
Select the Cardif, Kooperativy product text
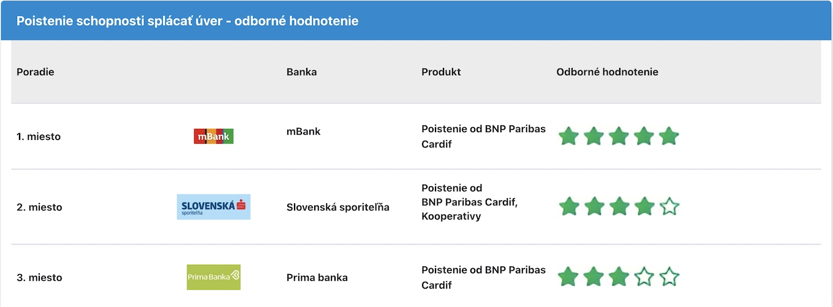click(470, 202)
